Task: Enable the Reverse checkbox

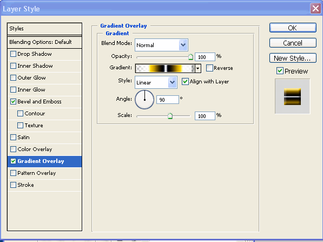Action: tap(209, 68)
